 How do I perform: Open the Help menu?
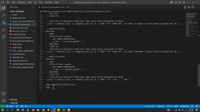(x=56, y=2)
